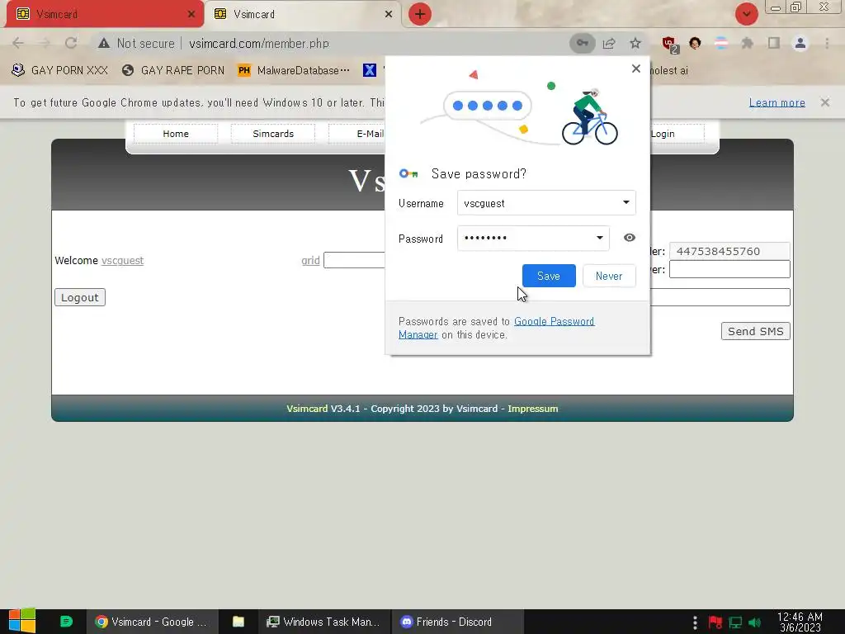This screenshot has height=634, width=845.
Task: Select the Vsimcard Chrome taskbar item
Action: pyautogui.click(x=152, y=622)
